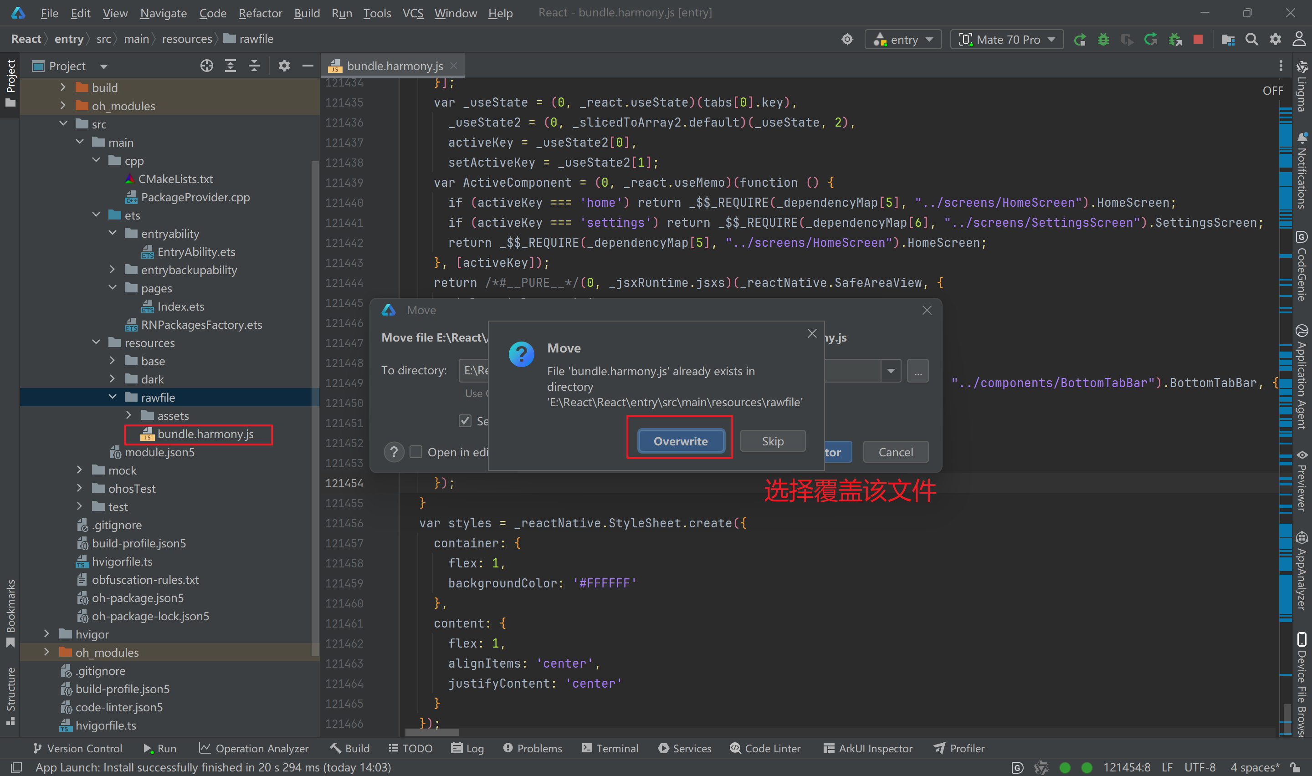1312x776 pixels.
Task: Uncheck the selected checkbox in Move dialog
Action: [466, 421]
